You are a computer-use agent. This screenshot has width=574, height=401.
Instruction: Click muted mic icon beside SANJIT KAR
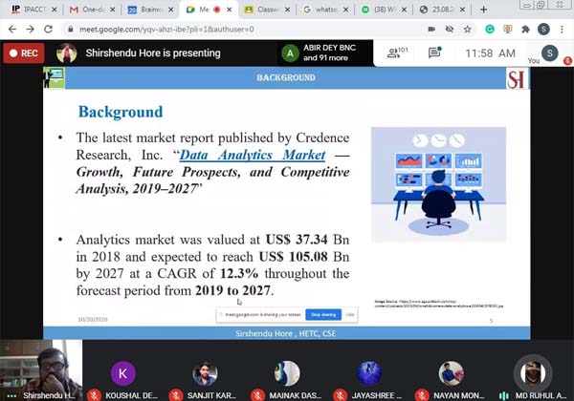click(176, 395)
